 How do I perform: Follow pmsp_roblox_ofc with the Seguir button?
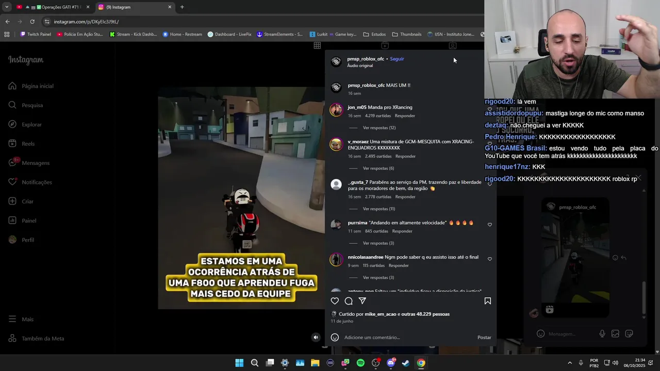pos(397,59)
